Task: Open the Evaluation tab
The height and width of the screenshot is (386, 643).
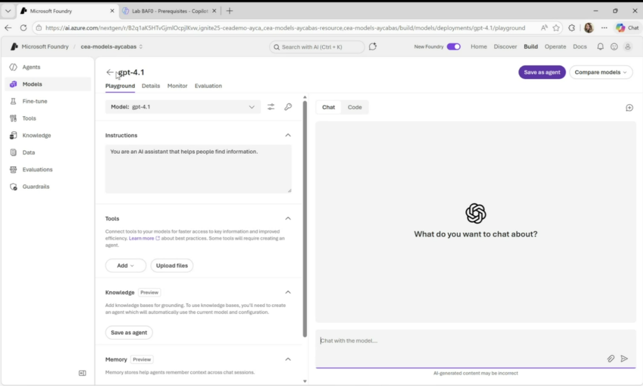Action: [208, 86]
